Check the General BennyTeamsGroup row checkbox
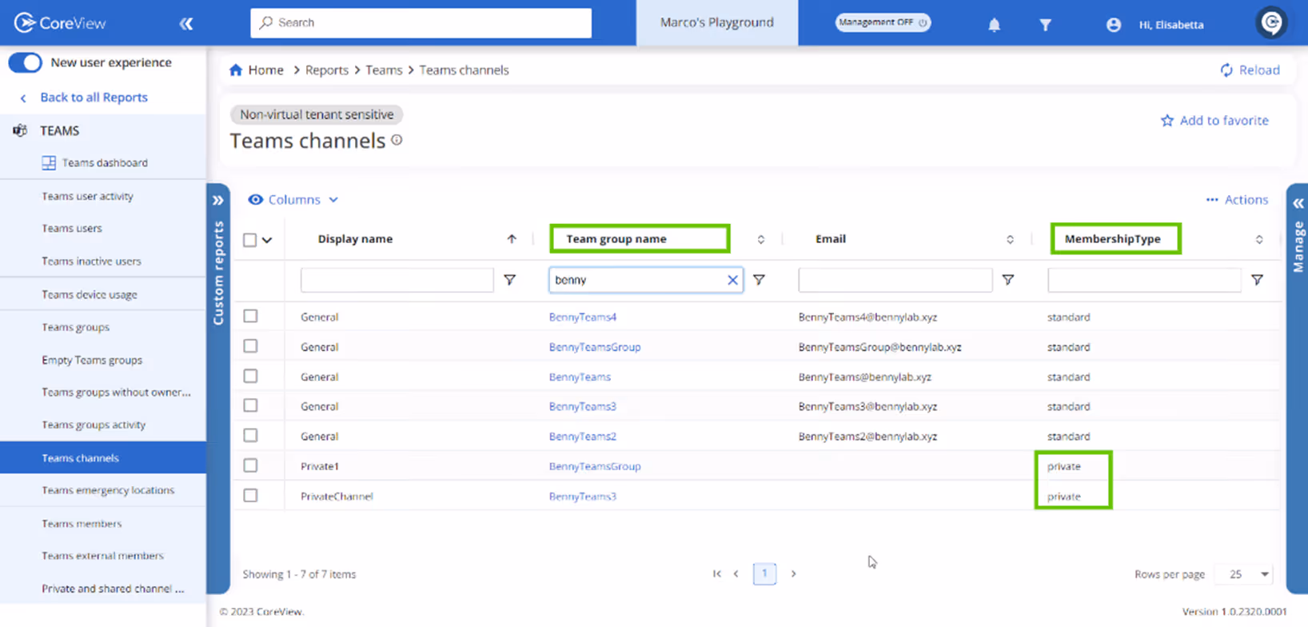Image resolution: width=1308 pixels, height=627 pixels. (x=250, y=345)
